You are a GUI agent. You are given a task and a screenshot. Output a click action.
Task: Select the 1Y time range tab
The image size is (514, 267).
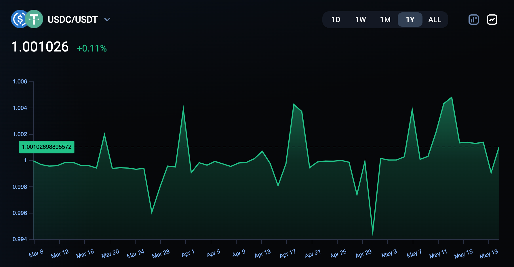tap(410, 20)
